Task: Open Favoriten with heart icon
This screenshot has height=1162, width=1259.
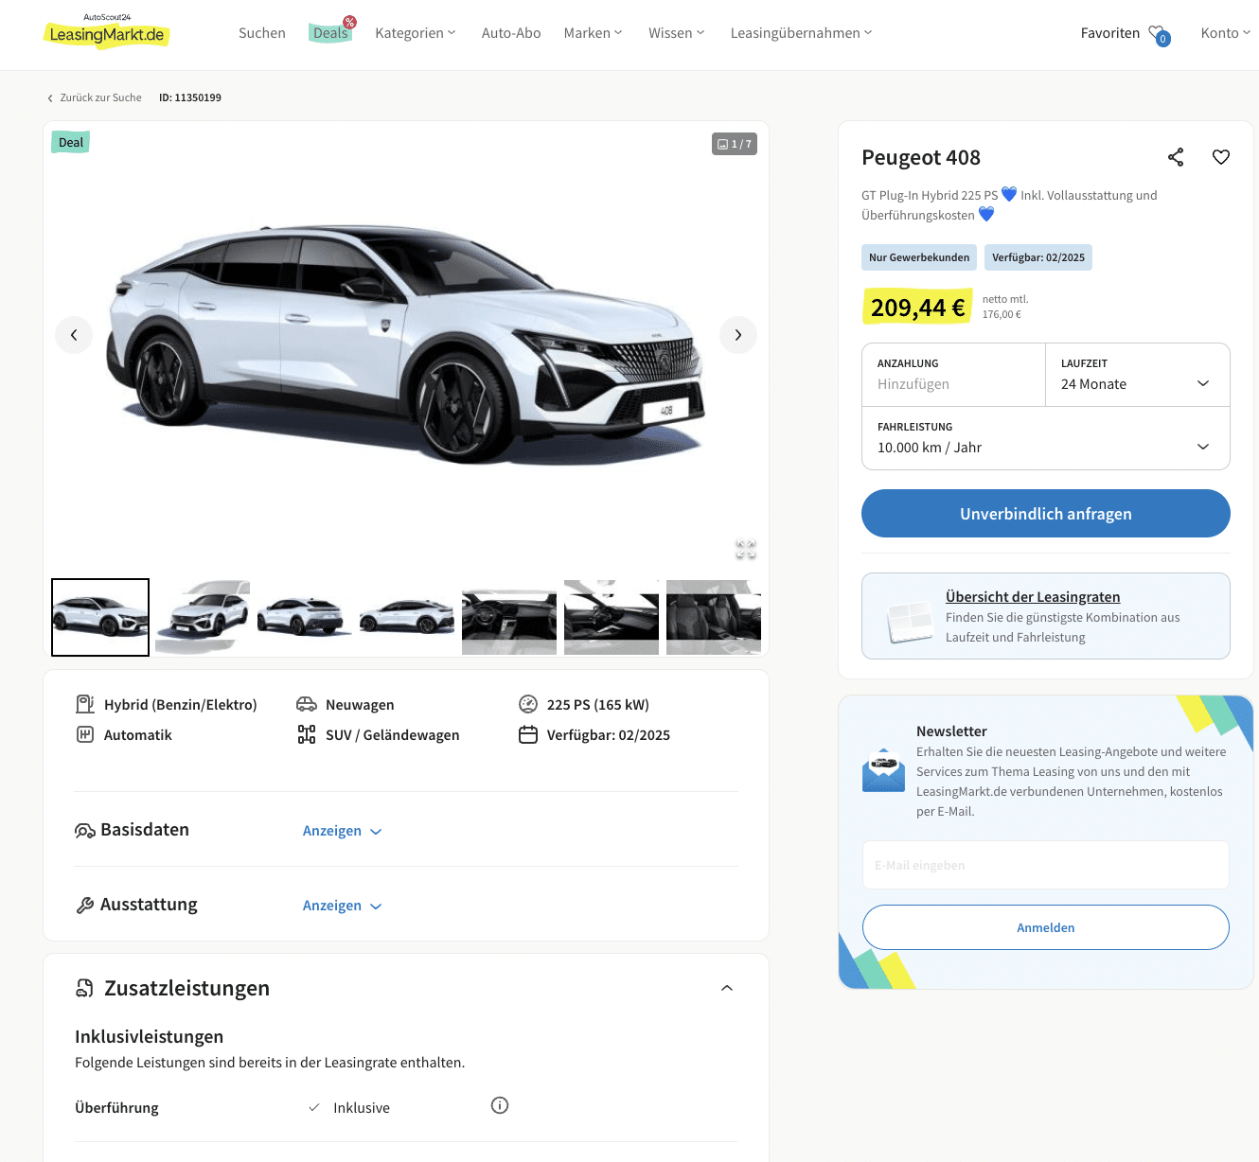Action: click(1126, 34)
